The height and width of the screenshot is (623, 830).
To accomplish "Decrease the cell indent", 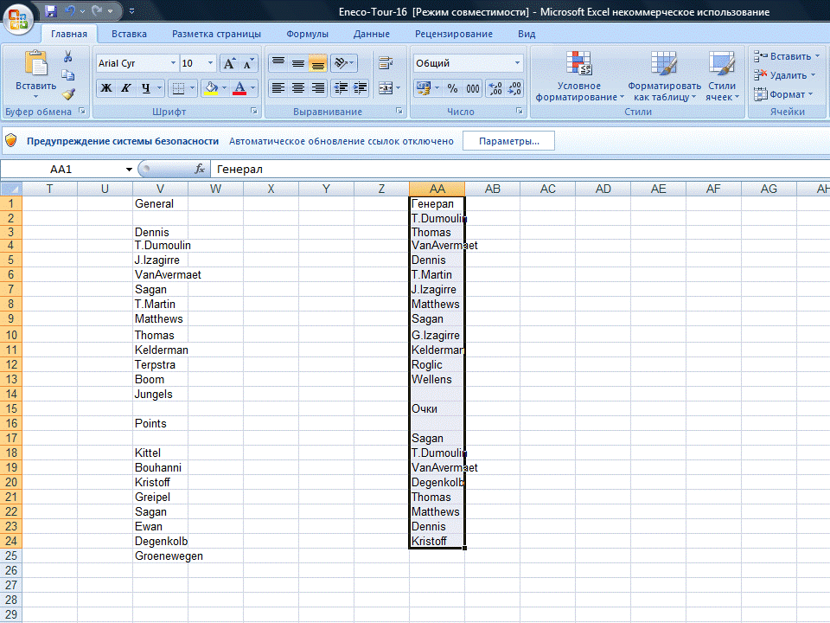I will (341, 88).
